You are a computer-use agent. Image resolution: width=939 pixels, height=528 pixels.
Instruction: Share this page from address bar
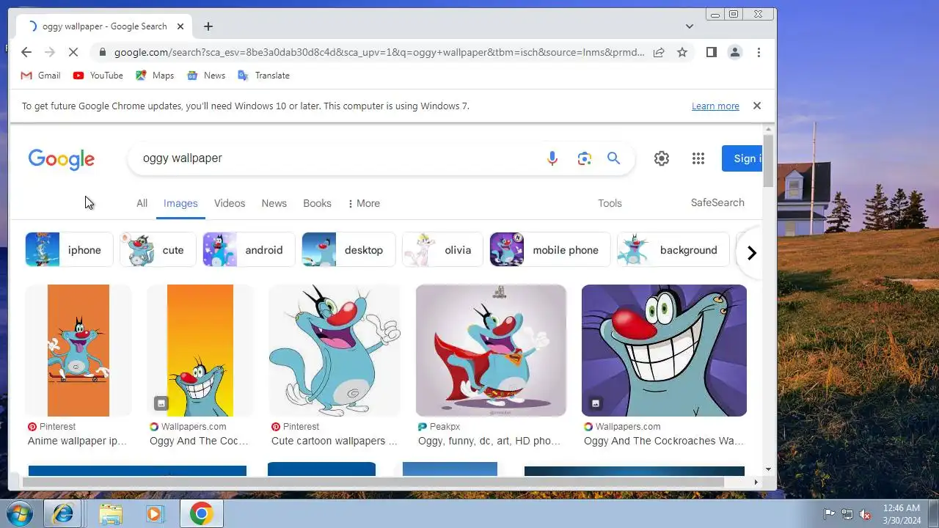(x=659, y=52)
